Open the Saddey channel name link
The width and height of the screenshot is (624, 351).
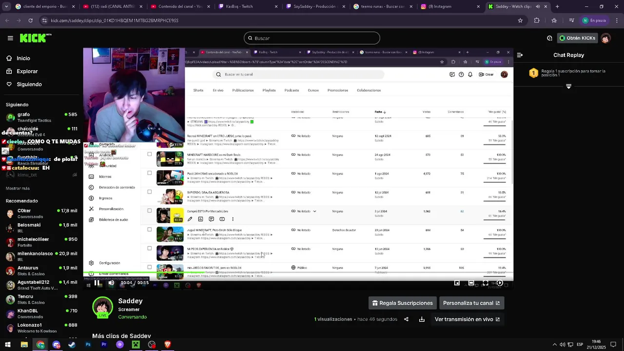(130, 301)
